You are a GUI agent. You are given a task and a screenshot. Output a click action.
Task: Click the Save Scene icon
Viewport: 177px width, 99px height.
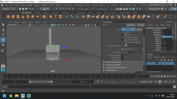click(26, 9)
